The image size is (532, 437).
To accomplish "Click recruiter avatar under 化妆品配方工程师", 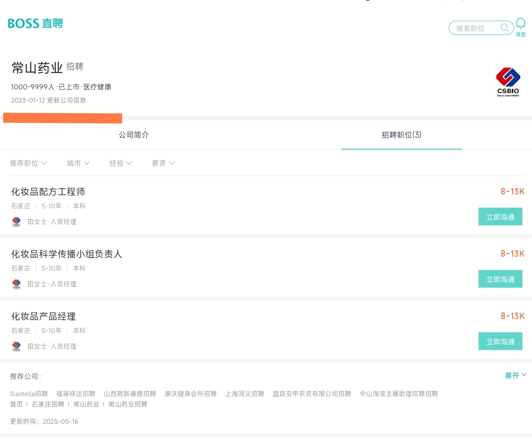I will click(16, 222).
